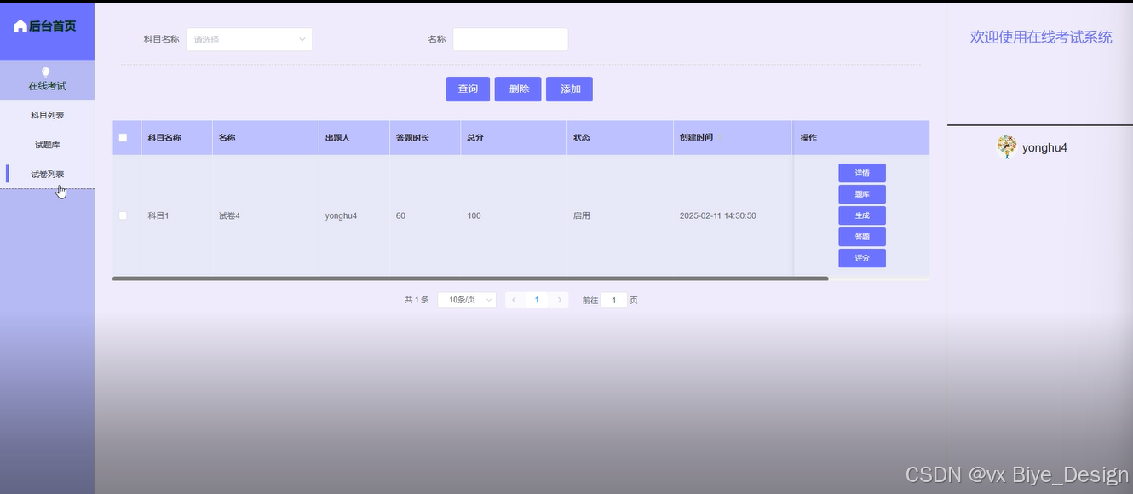Open 试题库 in the sidebar
Screen dimensions: 1133x494
tap(47, 145)
